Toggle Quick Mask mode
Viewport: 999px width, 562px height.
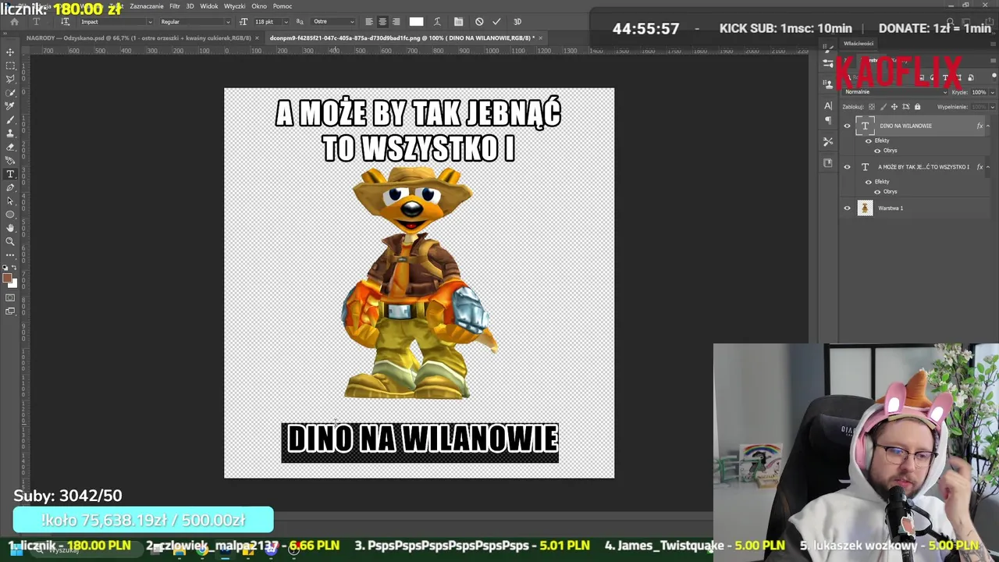(x=10, y=297)
